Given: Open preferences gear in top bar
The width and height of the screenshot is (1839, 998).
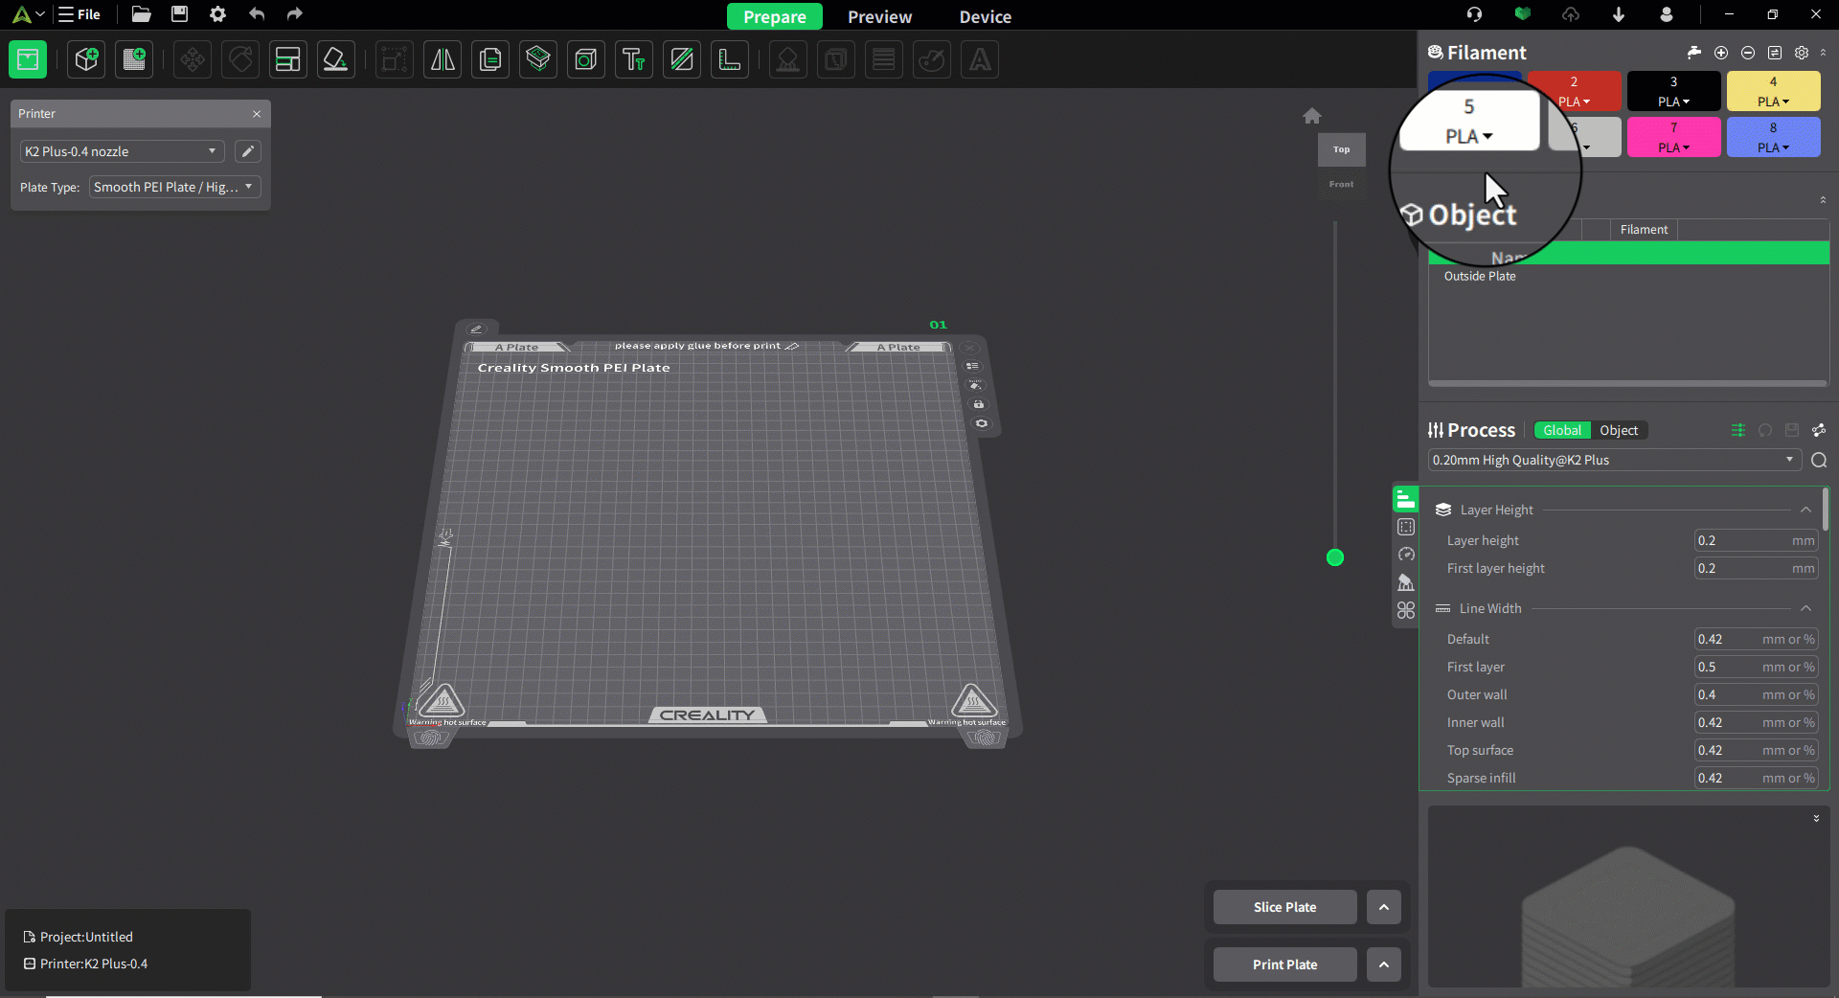Looking at the screenshot, I should (217, 14).
